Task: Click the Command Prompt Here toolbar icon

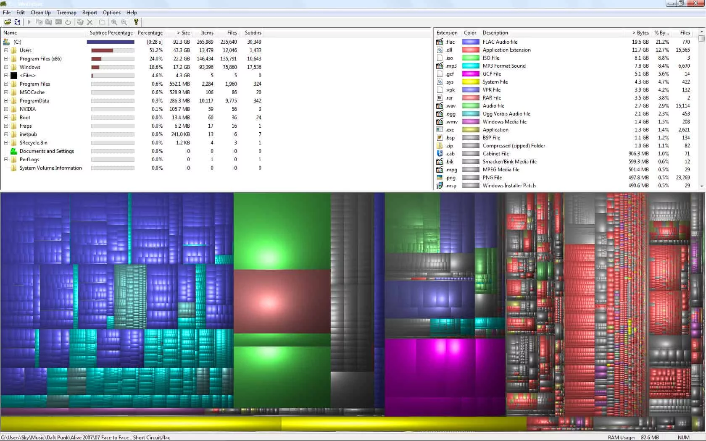Action: click(x=58, y=22)
